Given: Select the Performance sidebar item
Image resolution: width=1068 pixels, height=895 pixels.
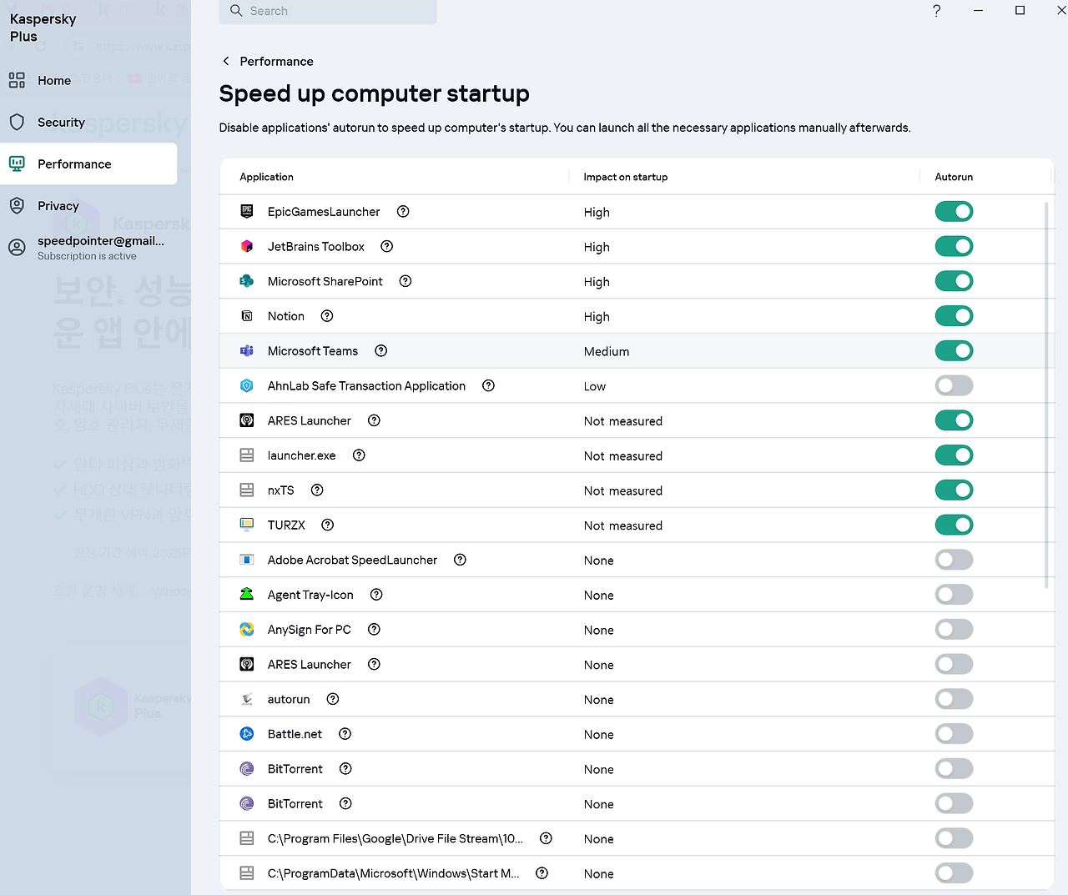Looking at the screenshot, I should (x=88, y=163).
